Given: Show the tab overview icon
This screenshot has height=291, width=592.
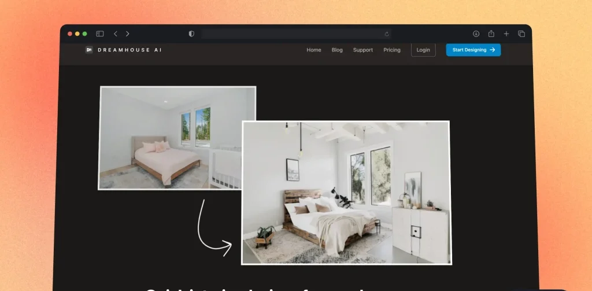Looking at the screenshot, I should click(521, 34).
